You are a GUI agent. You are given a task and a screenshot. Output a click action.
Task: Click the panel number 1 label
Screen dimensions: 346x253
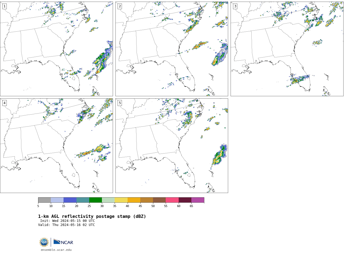[5, 6]
